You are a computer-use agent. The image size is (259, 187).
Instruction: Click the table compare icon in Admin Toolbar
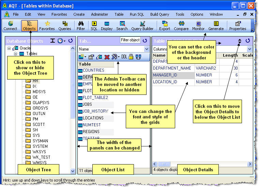138,57
